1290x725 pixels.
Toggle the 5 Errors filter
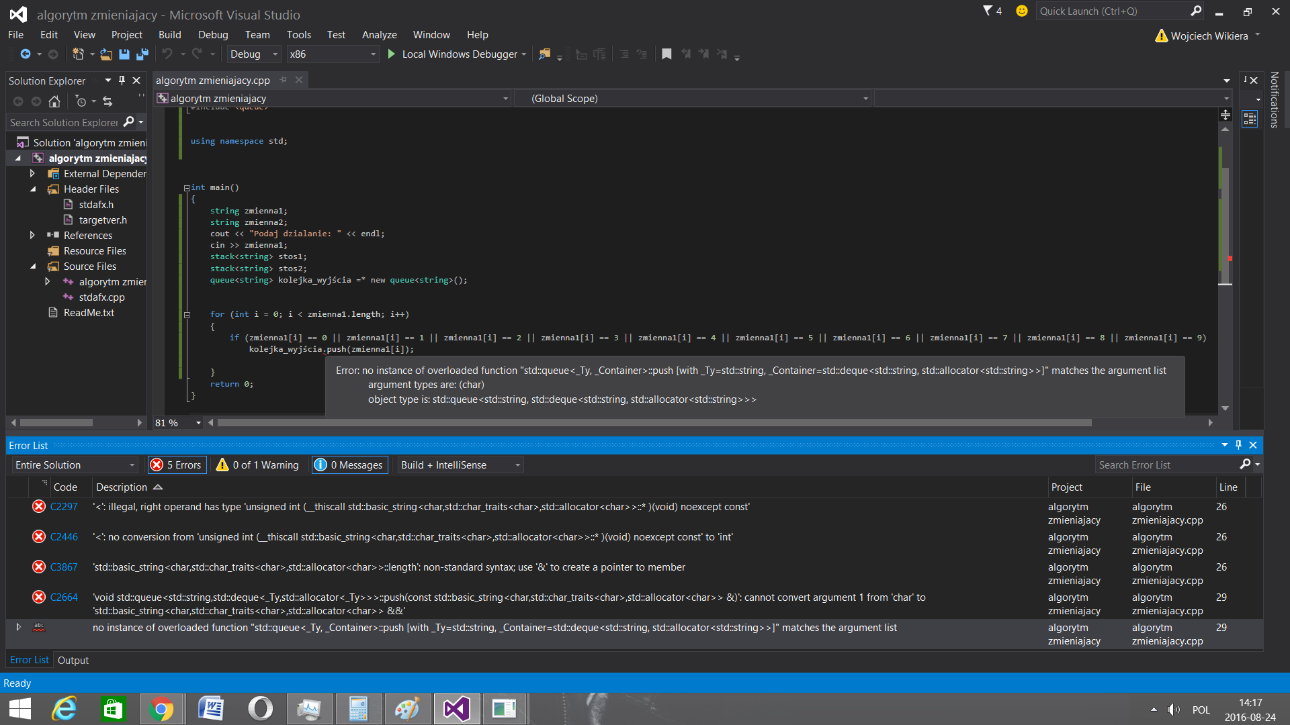(x=177, y=465)
